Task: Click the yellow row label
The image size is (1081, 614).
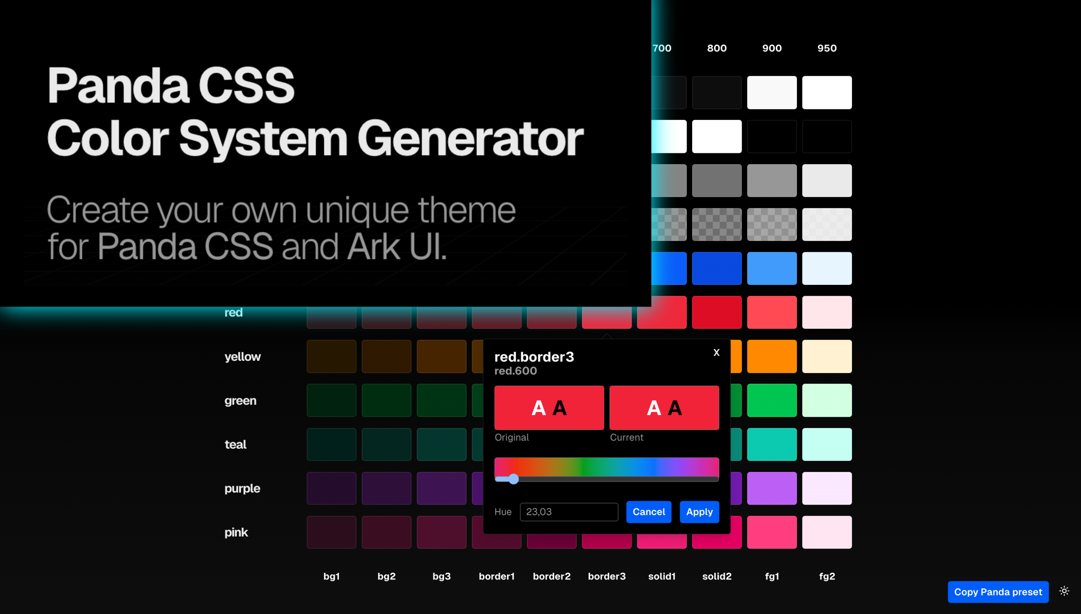Action: [242, 357]
